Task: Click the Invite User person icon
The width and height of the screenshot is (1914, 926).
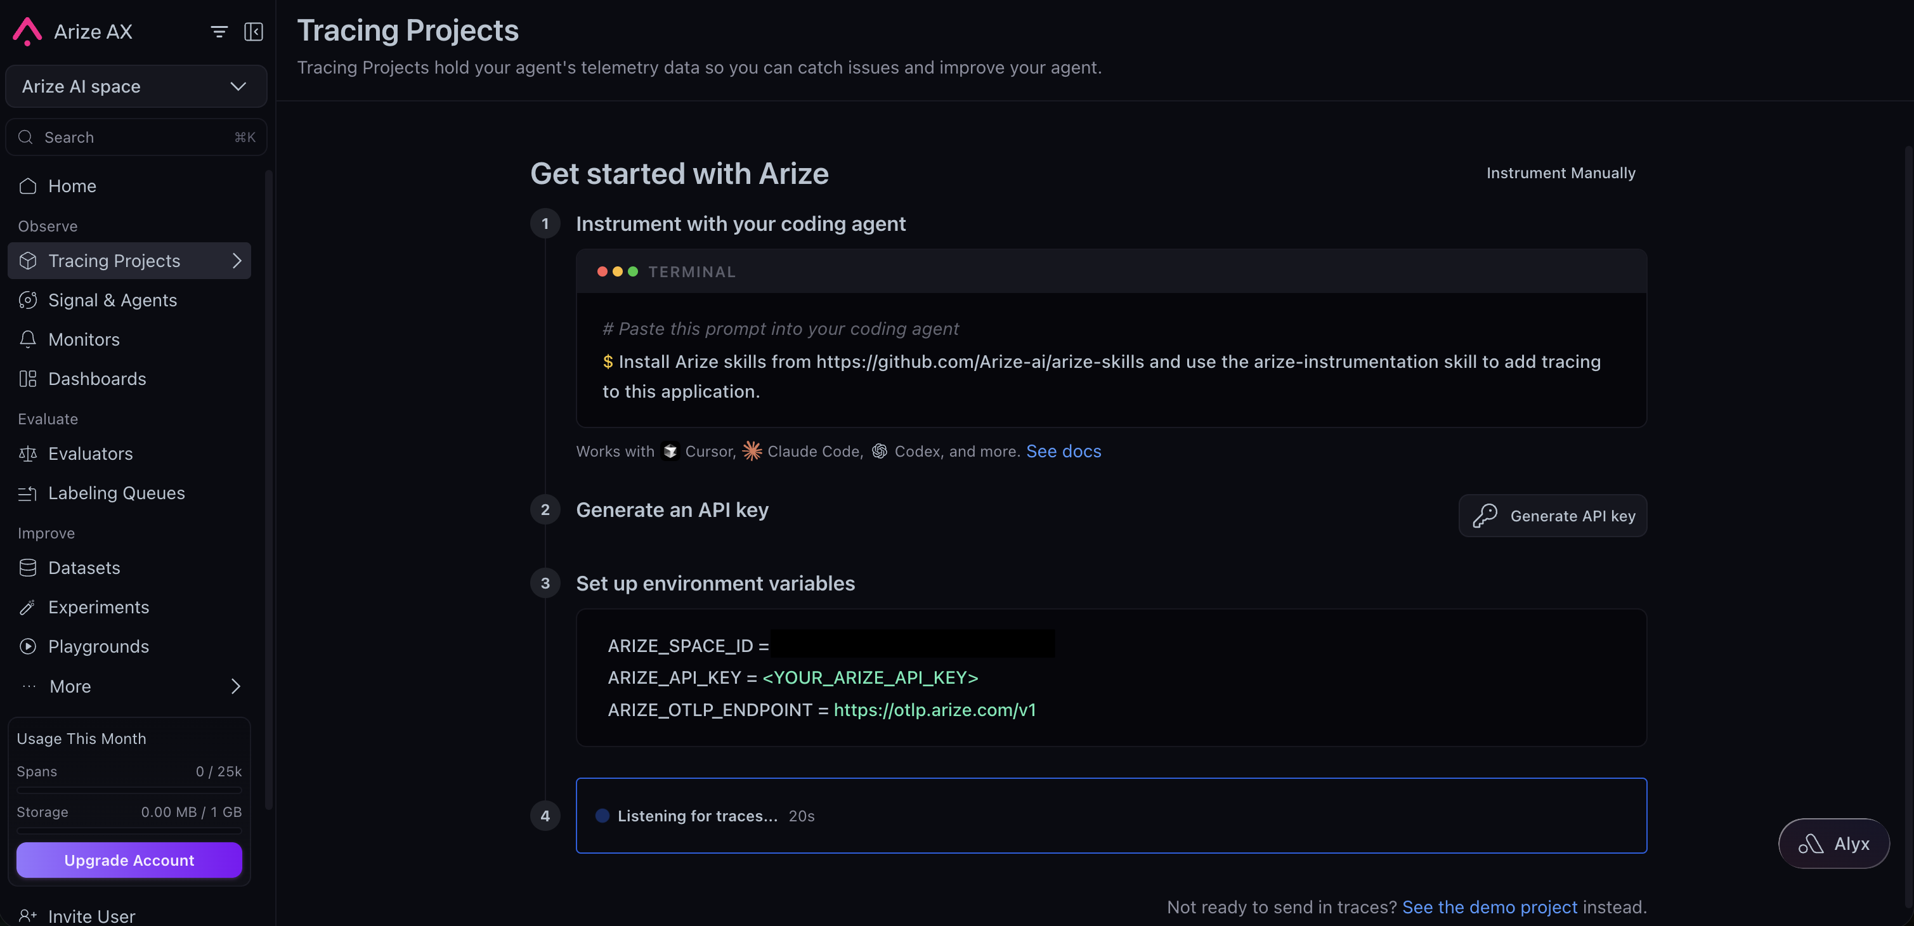Action: click(29, 916)
